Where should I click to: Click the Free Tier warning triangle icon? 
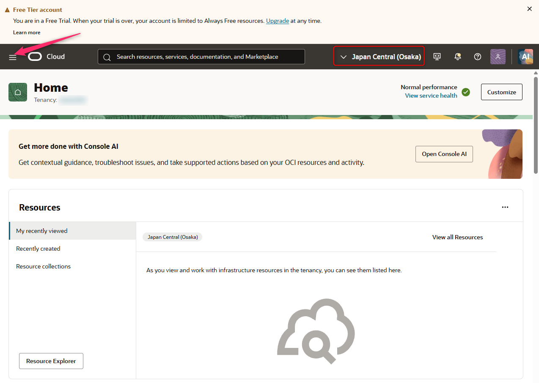pyautogui.click(x=7, y=10)
